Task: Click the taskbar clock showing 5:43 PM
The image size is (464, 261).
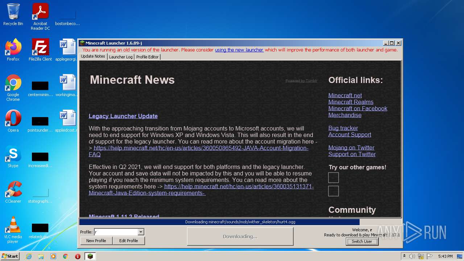Action: pyautogui.click(x=445, y=256)
